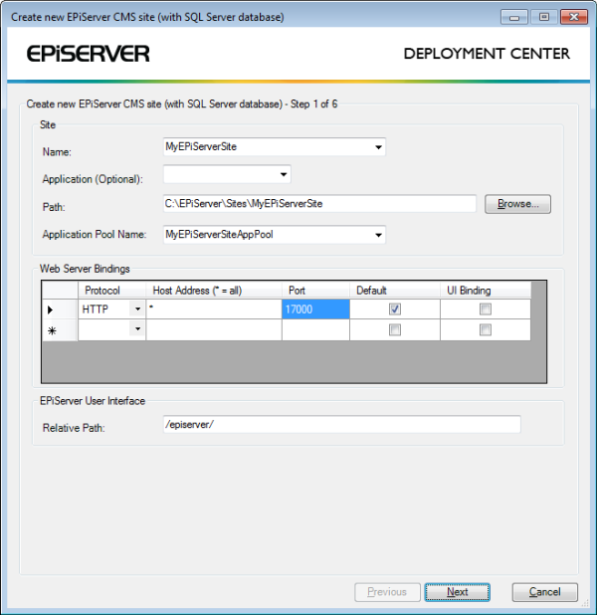Open the site Name dropdown
Screen dimensions: 597x615
click(378, 147)
